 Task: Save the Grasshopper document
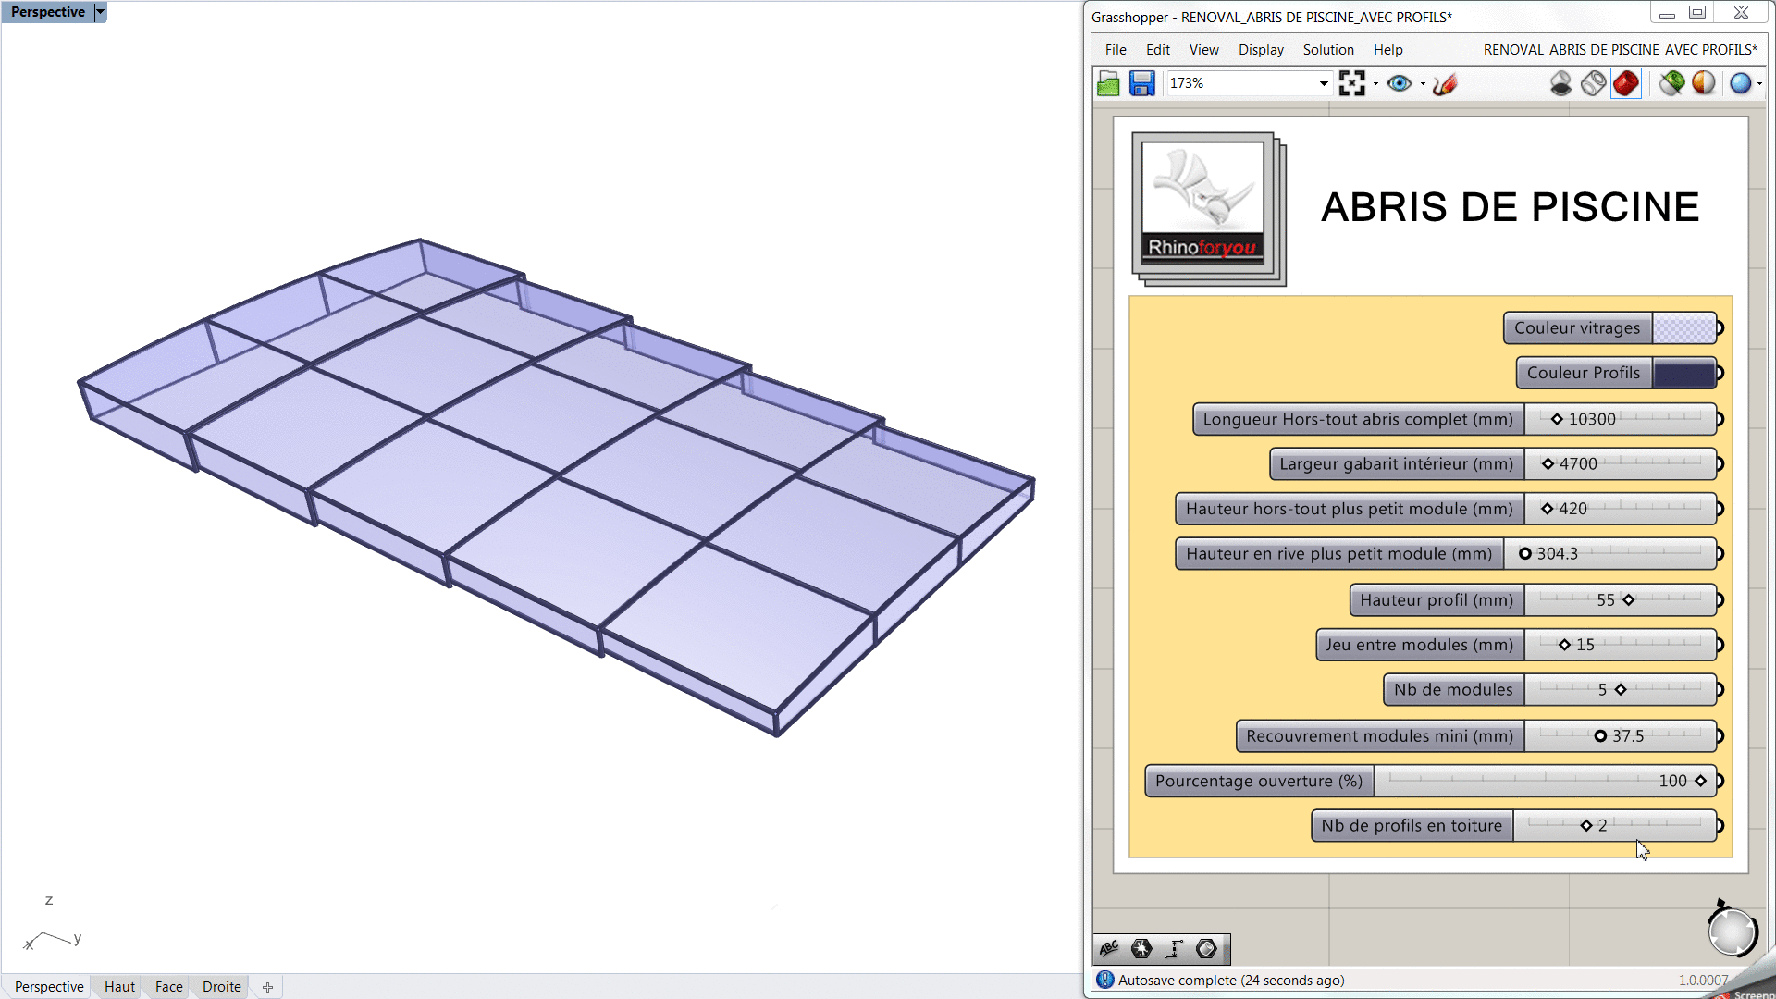point(1142,83)
